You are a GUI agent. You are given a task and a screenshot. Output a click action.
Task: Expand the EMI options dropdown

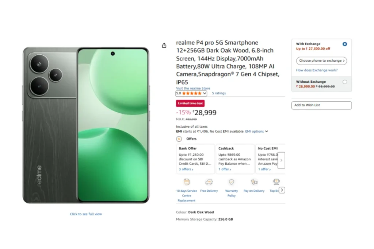click(256, 132)
